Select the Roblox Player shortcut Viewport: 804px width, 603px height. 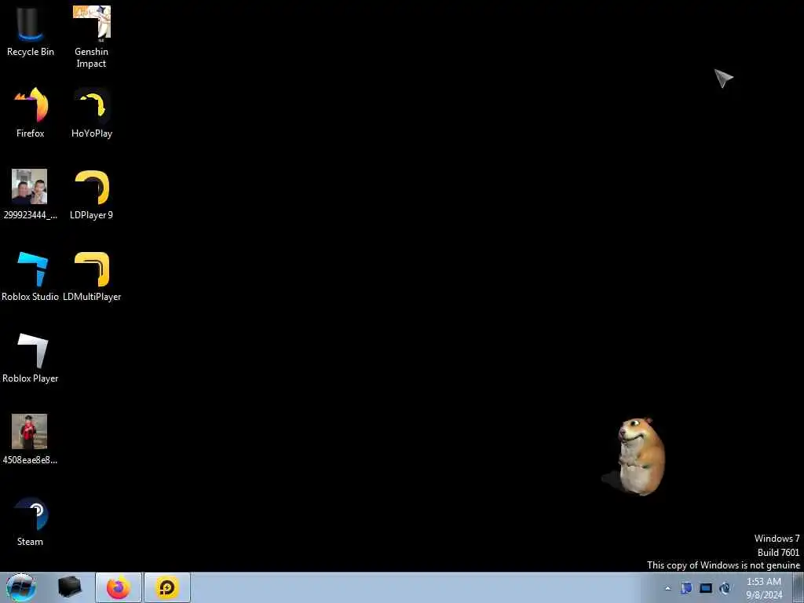[x=31, y=358]
